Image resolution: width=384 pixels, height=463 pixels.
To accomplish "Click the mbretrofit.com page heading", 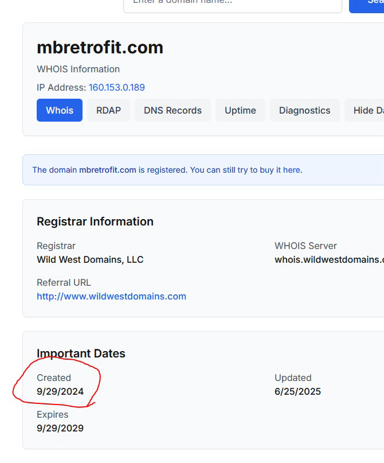I will point(100,48).
